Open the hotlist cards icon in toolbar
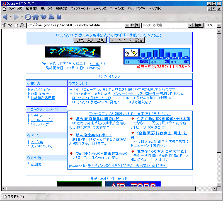The width and height of the screenshot is (223, 201). pos(43,17)
